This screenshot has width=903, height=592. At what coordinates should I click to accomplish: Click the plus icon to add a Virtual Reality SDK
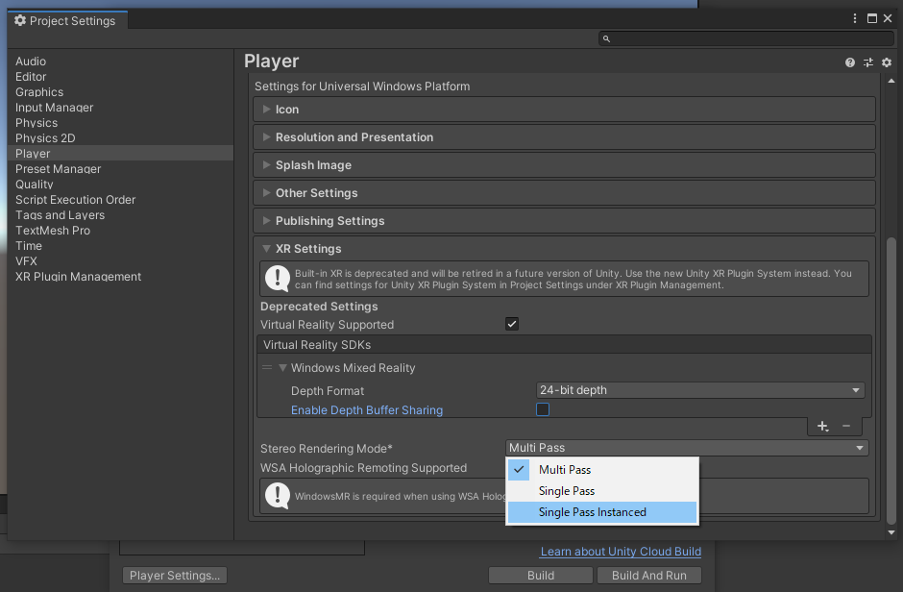click(x=821, y=425)
